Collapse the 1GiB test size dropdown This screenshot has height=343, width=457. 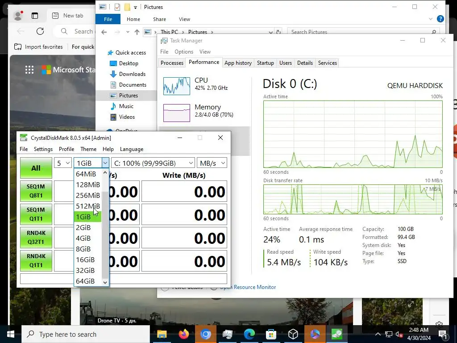[105, 163]
